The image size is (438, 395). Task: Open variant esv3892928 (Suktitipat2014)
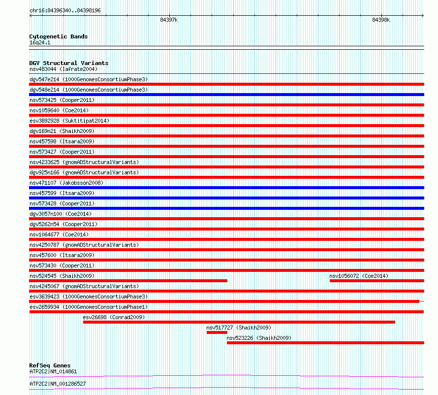[x=69, y=121]
